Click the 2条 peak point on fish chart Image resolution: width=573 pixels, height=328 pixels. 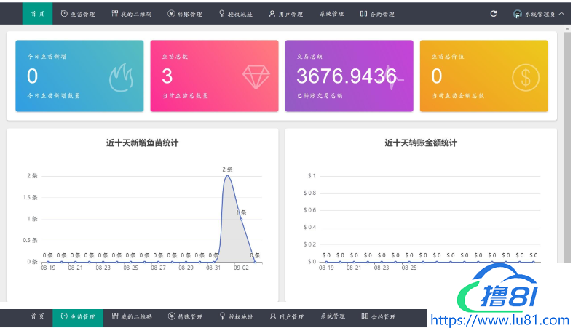pos(227,176)
